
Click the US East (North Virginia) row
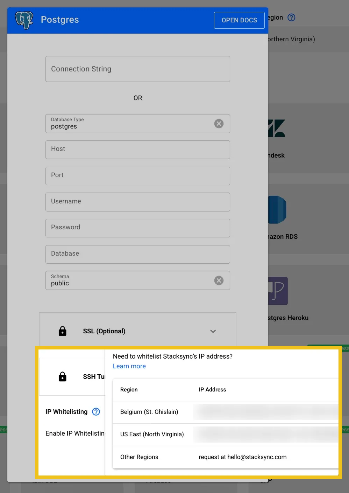click(226, 435)
